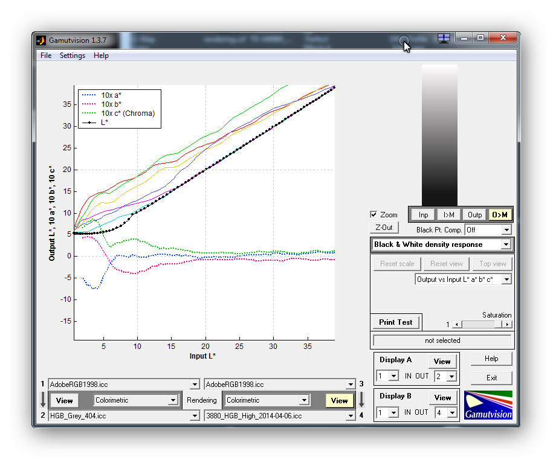Click the Gamutvision title bar app icon

41,40
